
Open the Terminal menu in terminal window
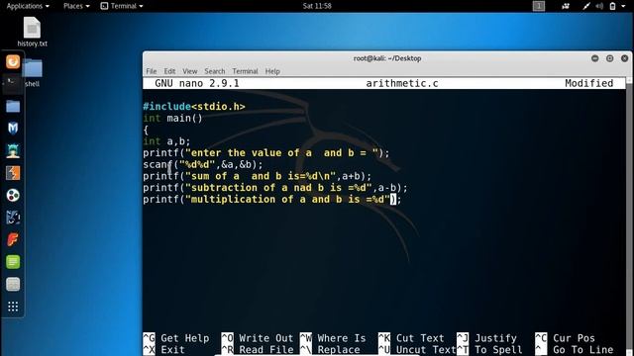[x=245, y=71]
